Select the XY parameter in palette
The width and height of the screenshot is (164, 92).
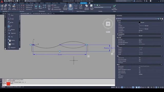point(10,26)
